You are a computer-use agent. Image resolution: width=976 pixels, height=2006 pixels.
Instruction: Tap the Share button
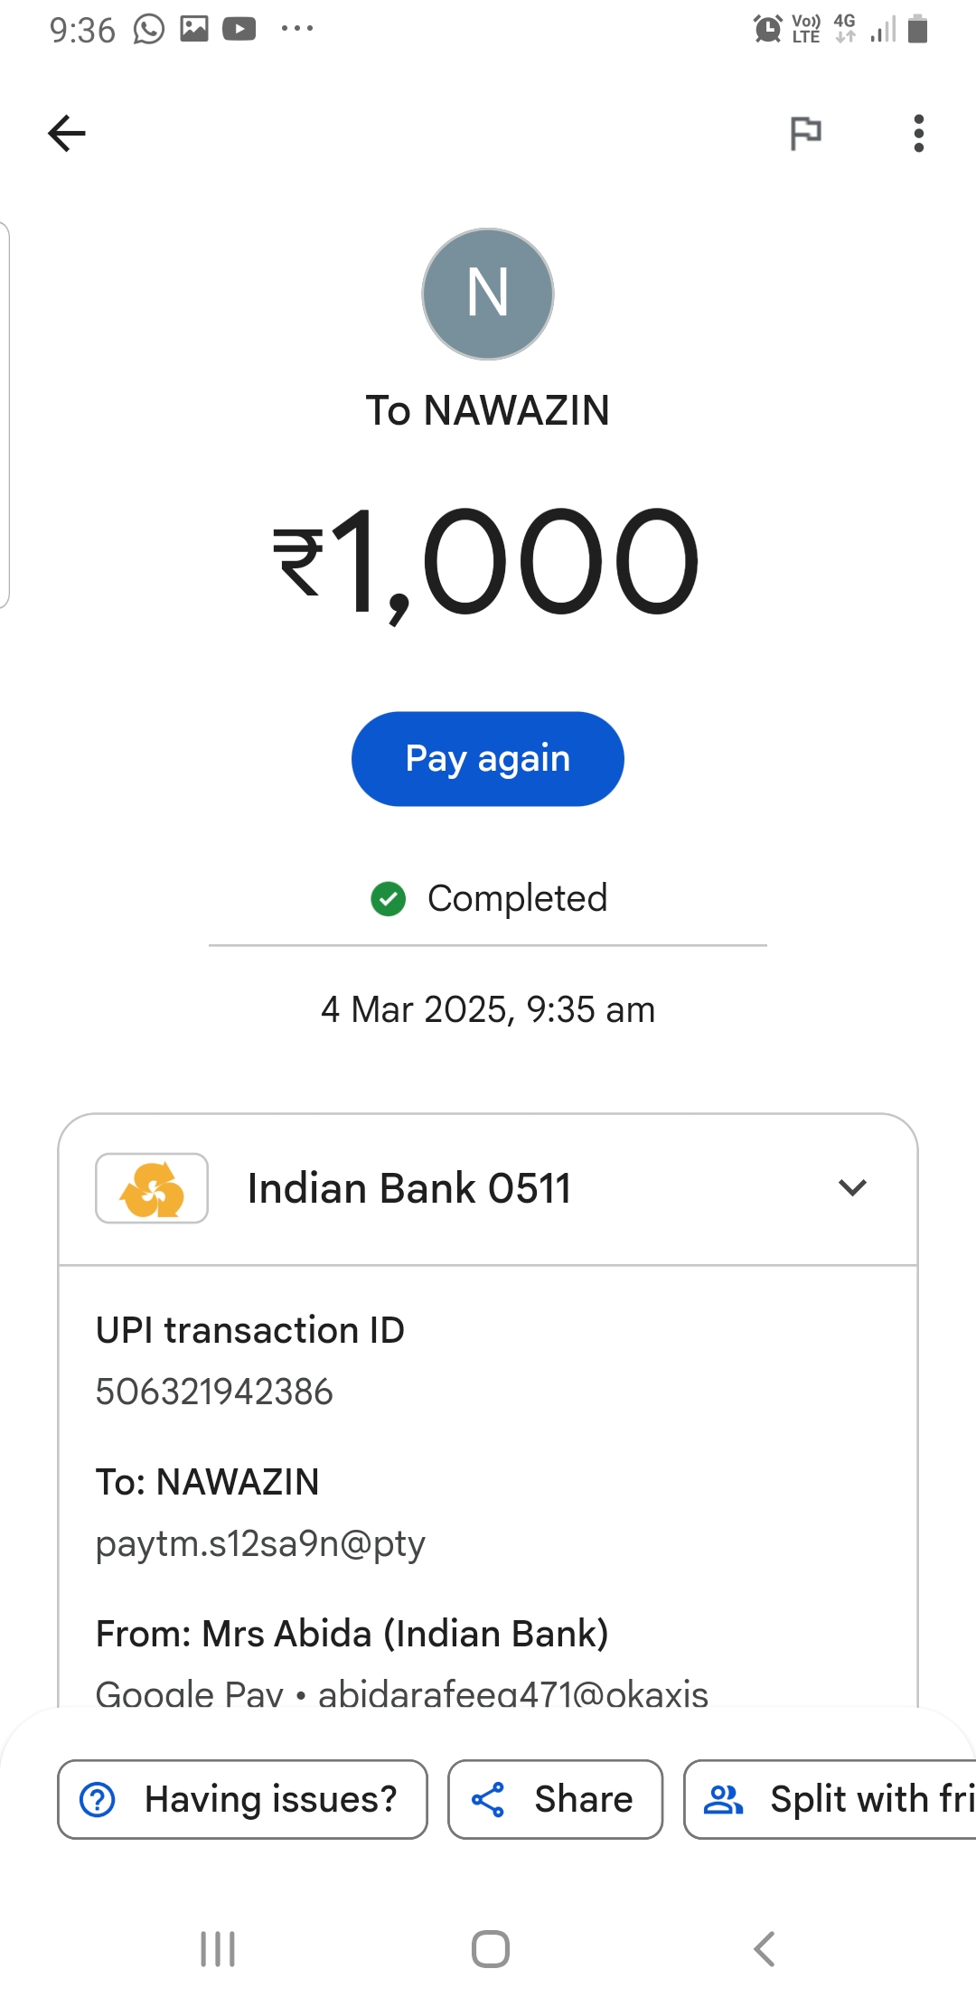tap(555, 1799)
